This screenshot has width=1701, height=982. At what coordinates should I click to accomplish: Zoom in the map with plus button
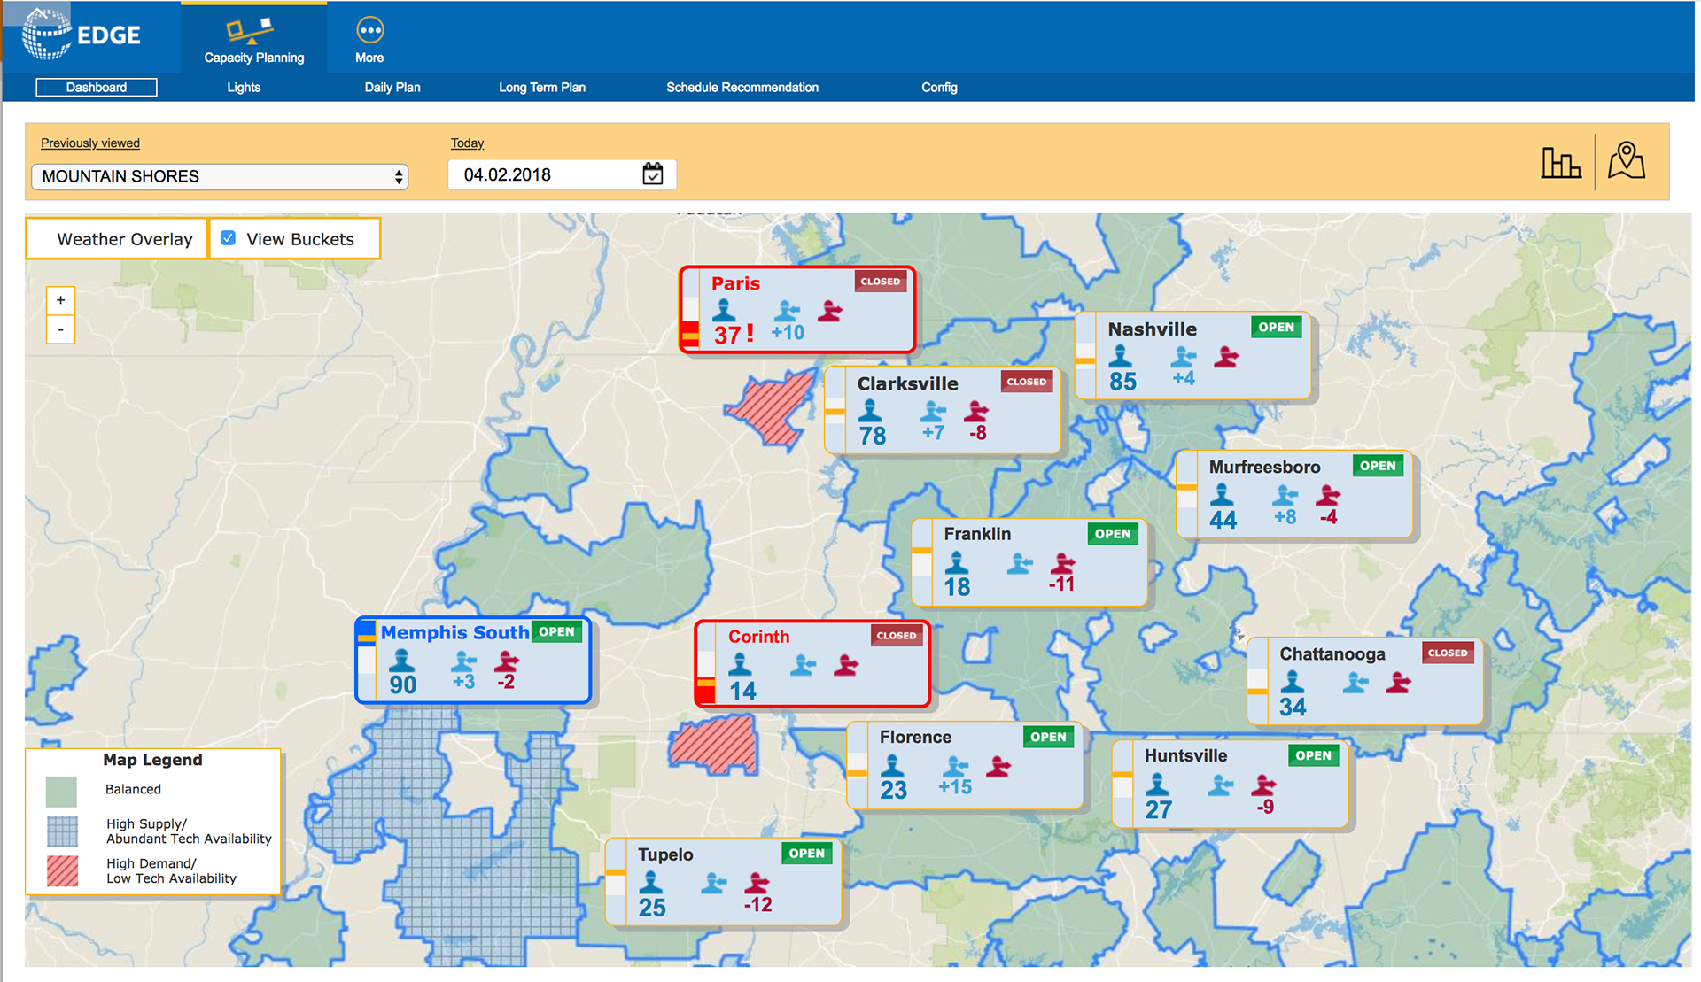(x=60, y=300)
